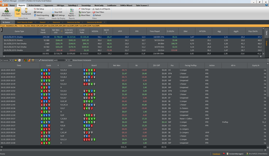
Task: Close the Sessions report tab
Action: (x=62, y=22)
